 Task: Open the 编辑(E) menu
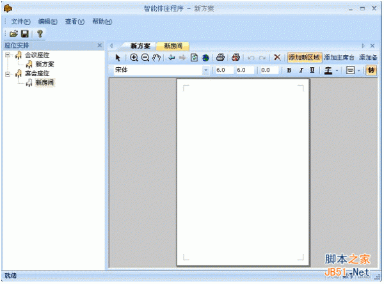pos(47,22)
